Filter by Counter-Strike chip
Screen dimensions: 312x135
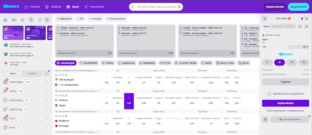186,63
